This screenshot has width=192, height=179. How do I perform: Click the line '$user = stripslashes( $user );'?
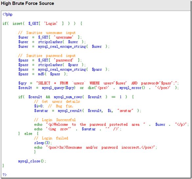click(x=52, y=42)
